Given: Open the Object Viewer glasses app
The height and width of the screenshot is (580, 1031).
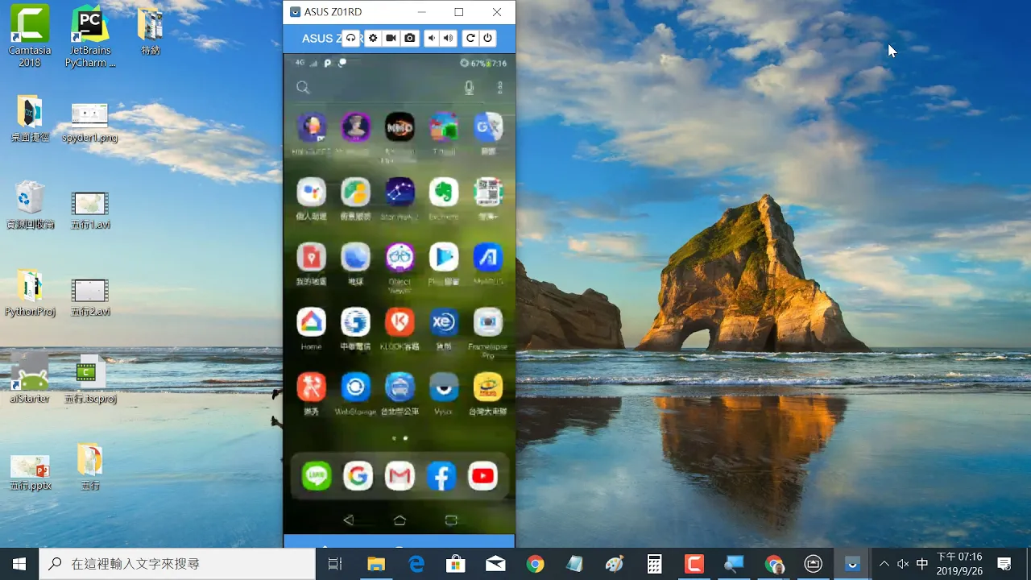Looking at the screenshot, I should point(400,258).
